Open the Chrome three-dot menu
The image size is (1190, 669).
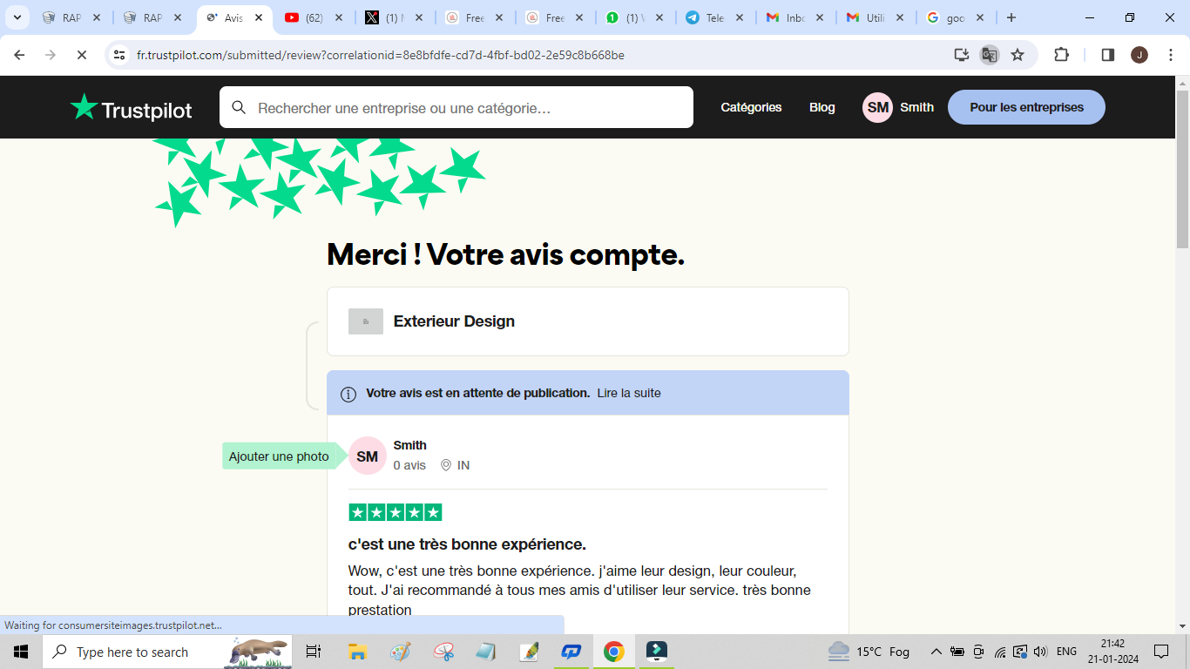coord(1171,55)
